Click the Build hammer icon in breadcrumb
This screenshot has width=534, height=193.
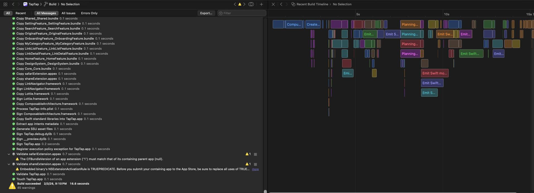coord(46,4)
